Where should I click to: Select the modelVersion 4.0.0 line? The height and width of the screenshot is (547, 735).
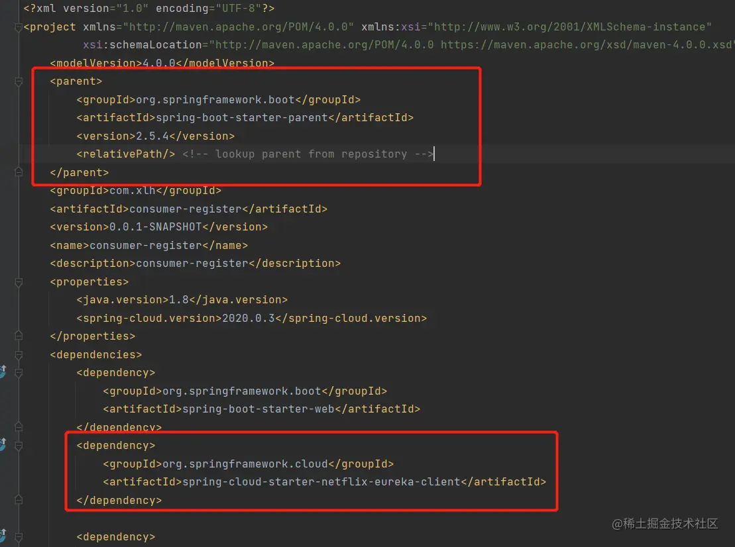pyautogui.click(x=162, y=63)
